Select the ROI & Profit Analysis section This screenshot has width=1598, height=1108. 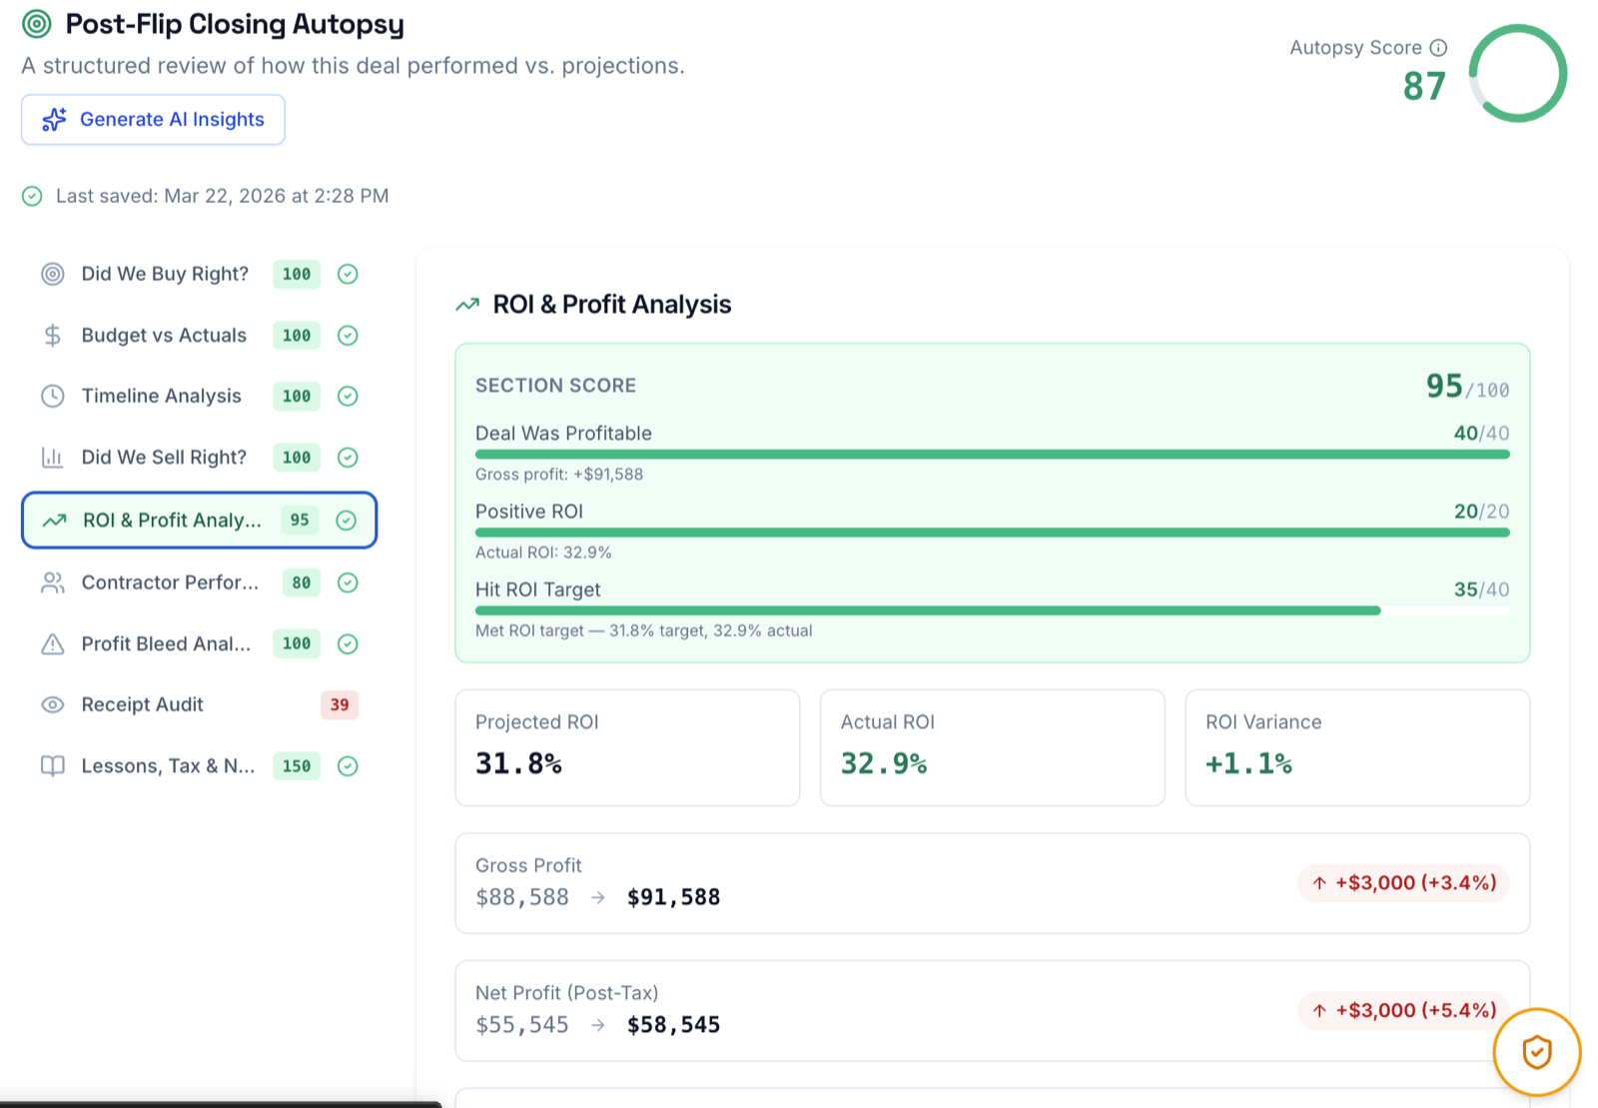[x=200, y=521]
